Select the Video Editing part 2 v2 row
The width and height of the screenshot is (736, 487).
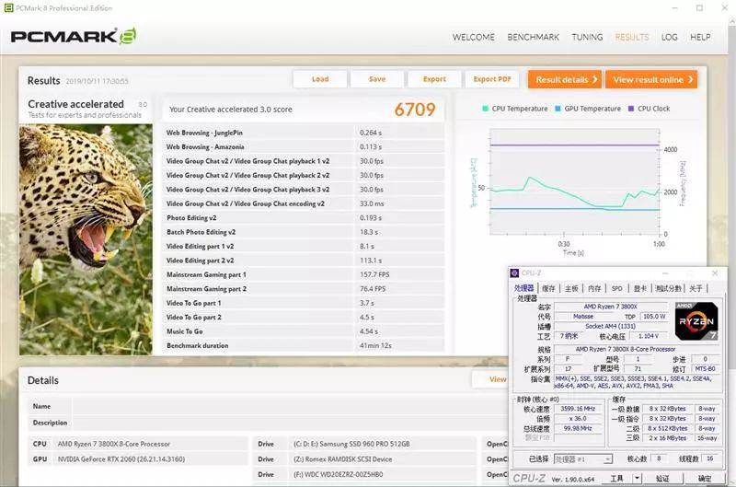pos(304,261)
